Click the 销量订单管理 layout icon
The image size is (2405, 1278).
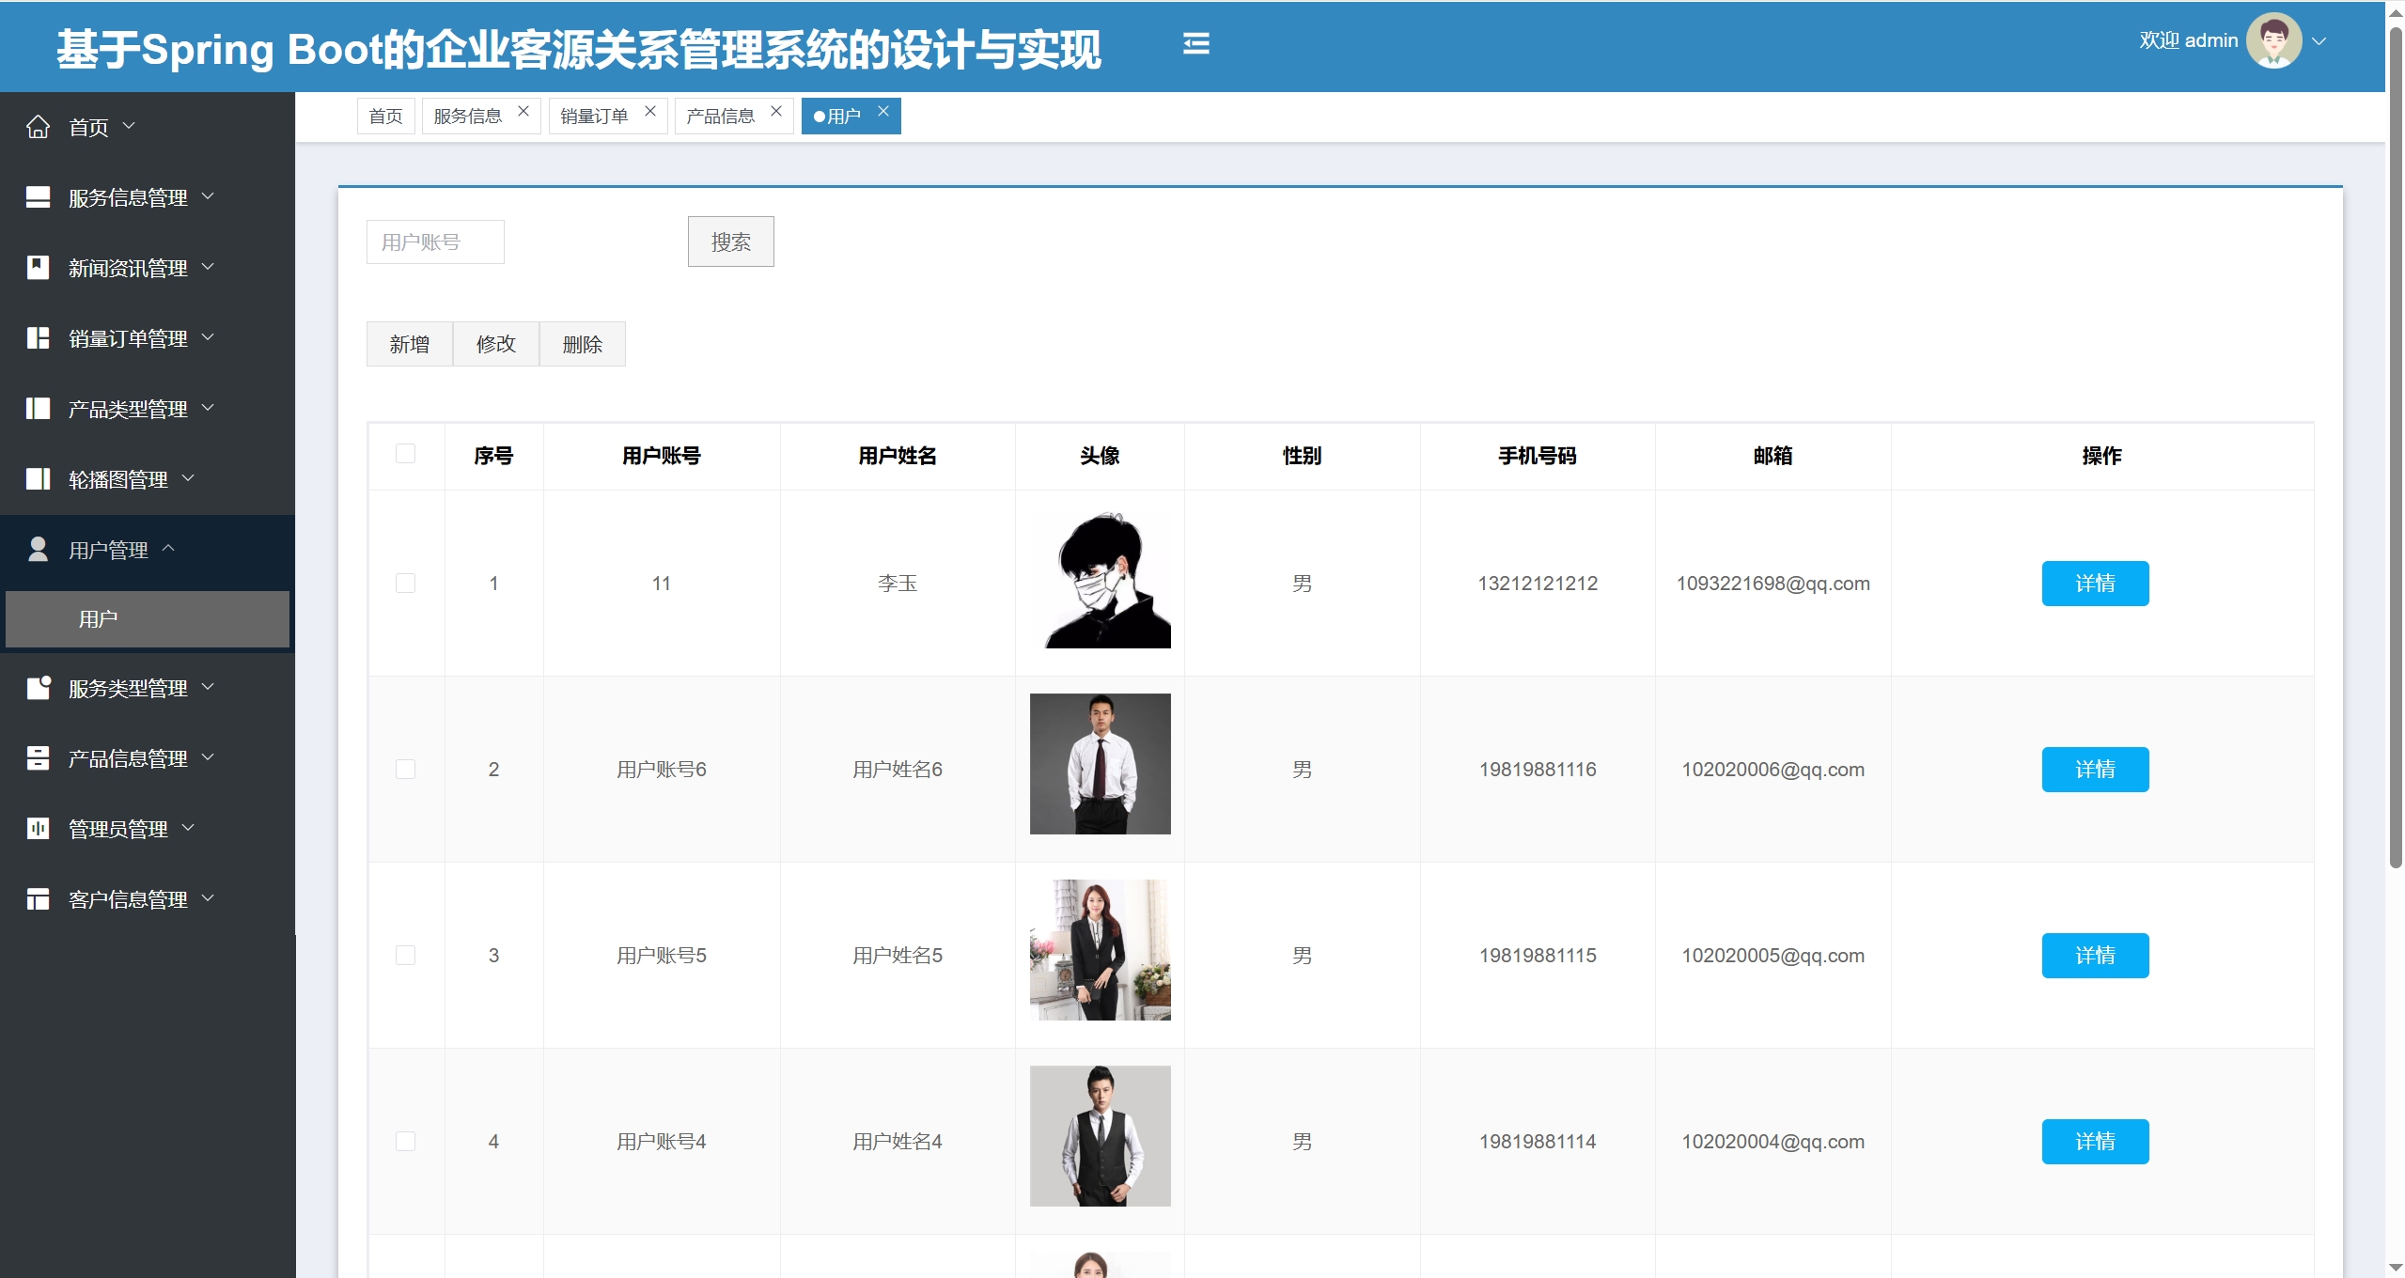point(38,338)
